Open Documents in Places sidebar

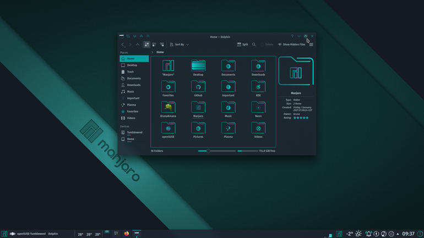click(x=134, y=79)
